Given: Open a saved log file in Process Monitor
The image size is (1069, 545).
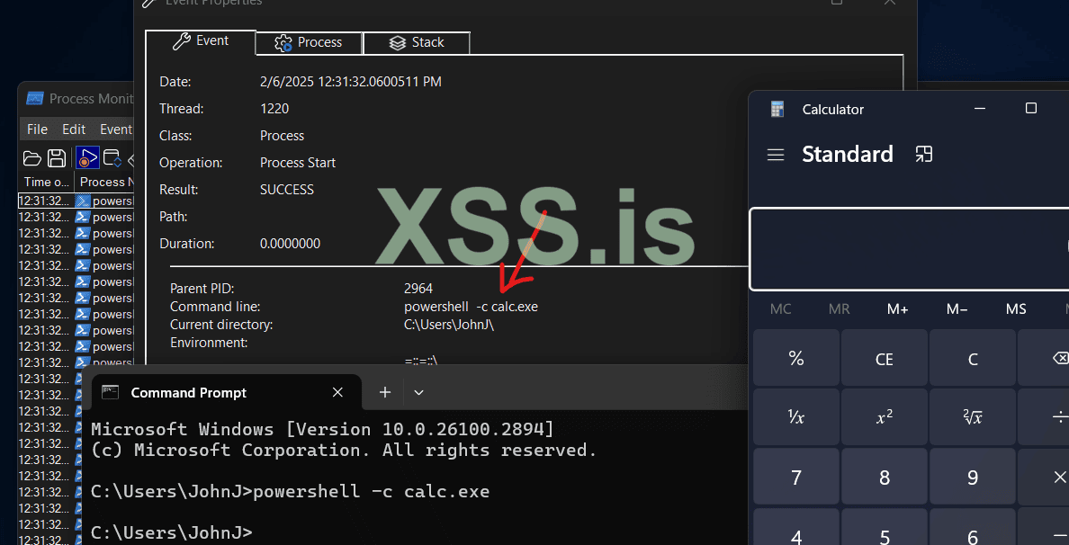Looking at the screenshot, I should 31,157.
